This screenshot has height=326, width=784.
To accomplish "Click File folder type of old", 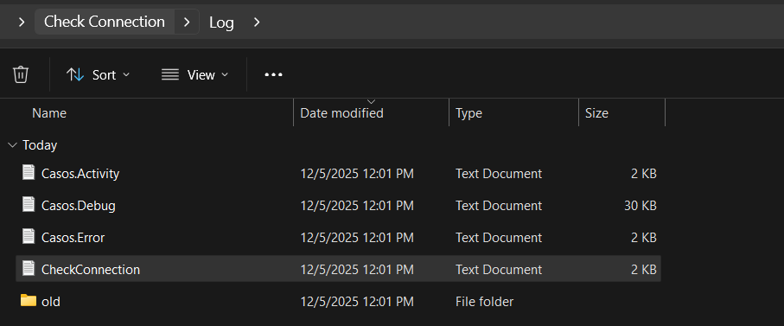I will [484, 302].
